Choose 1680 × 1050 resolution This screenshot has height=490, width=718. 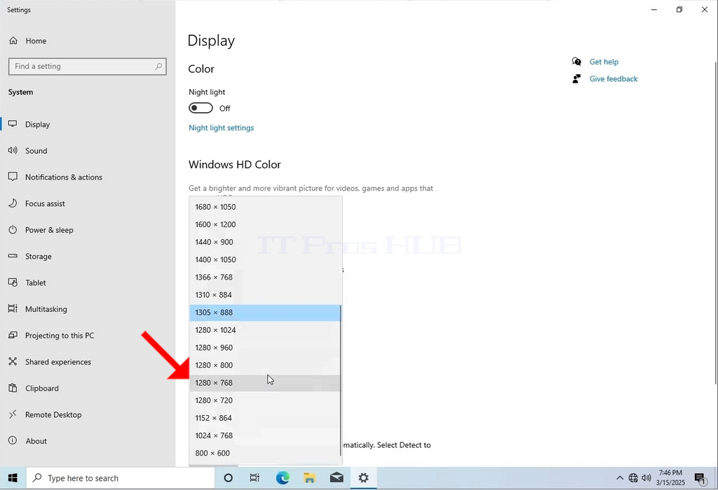point(265,207)
